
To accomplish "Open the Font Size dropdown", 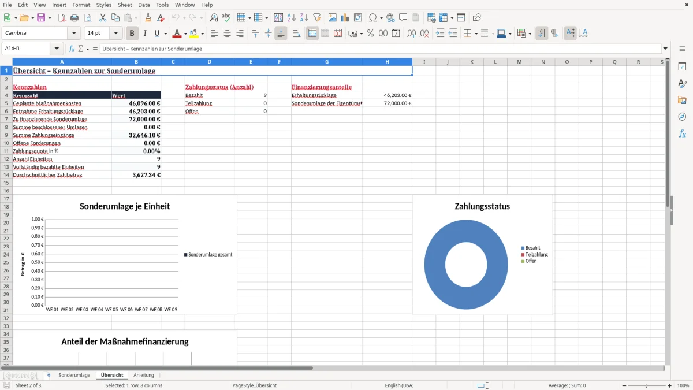I will tap(116, 34).
